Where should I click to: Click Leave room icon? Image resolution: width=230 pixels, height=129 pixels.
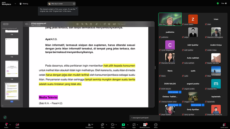[224, 125]
